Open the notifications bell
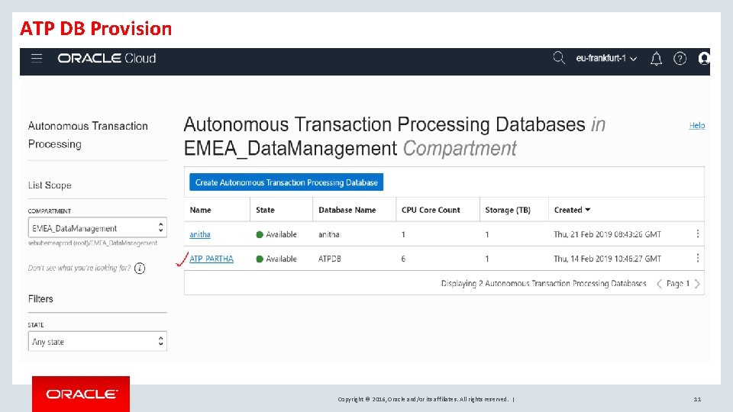733x412 pixels. (x=657, y=59)
